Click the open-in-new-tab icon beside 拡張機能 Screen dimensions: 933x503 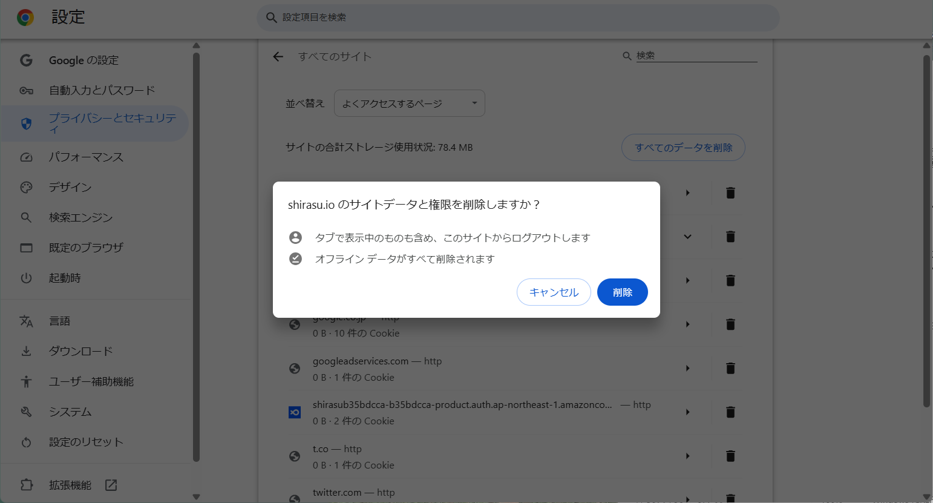111,485
